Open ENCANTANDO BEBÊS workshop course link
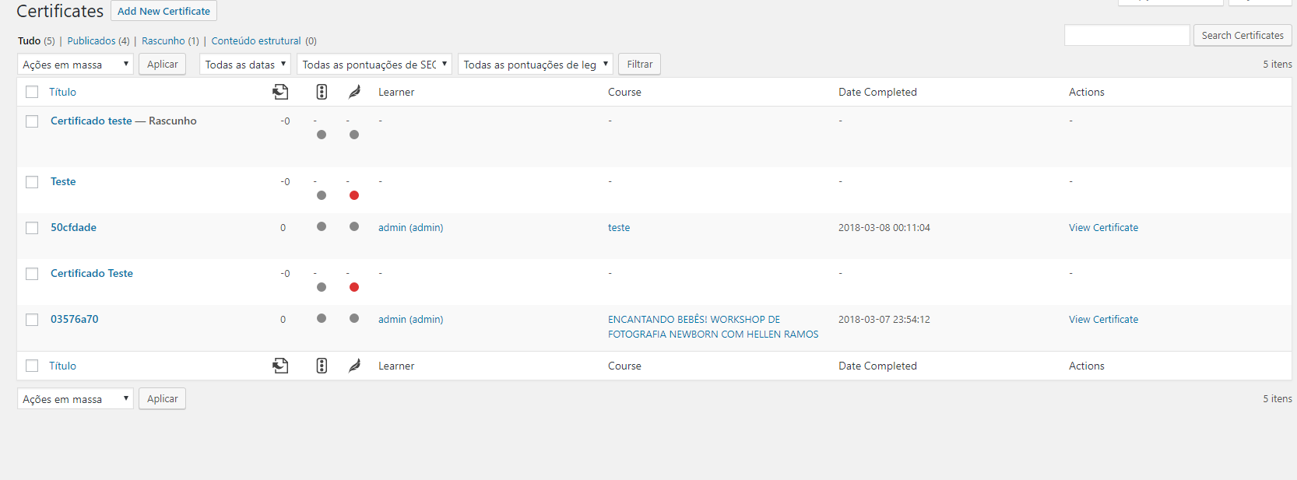The width and height of the screenshot is (1297, 480). pos(713,327)
